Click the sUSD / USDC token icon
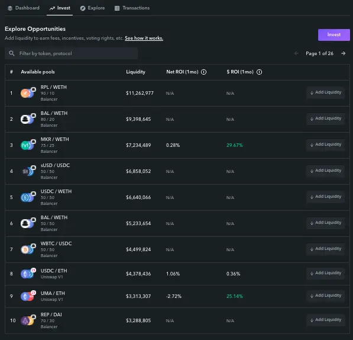 28,171
